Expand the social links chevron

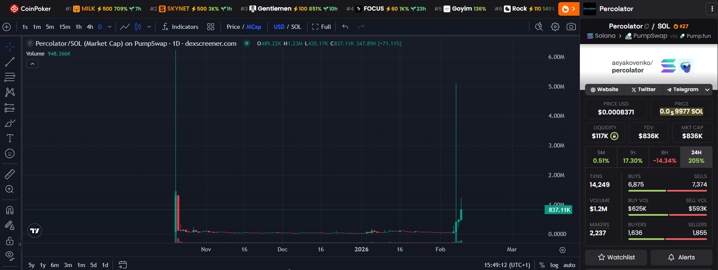707,89
